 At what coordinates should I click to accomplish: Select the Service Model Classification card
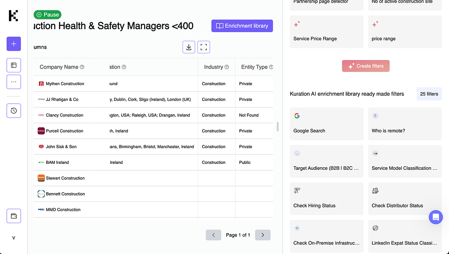pos(405,161)
